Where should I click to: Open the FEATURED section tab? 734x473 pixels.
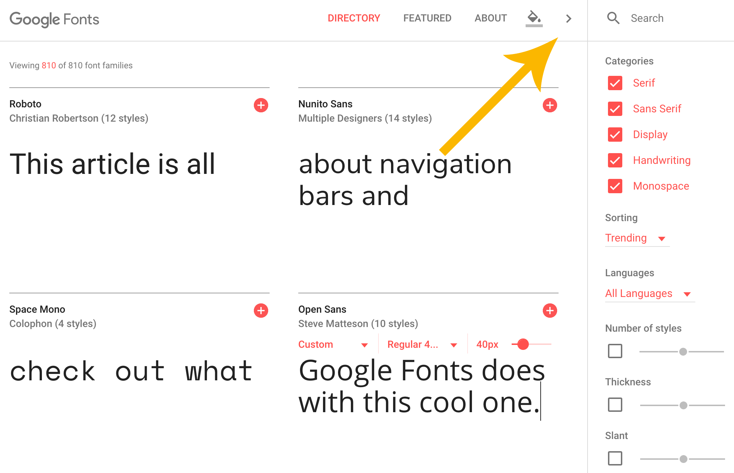click(x=426, y=18)
